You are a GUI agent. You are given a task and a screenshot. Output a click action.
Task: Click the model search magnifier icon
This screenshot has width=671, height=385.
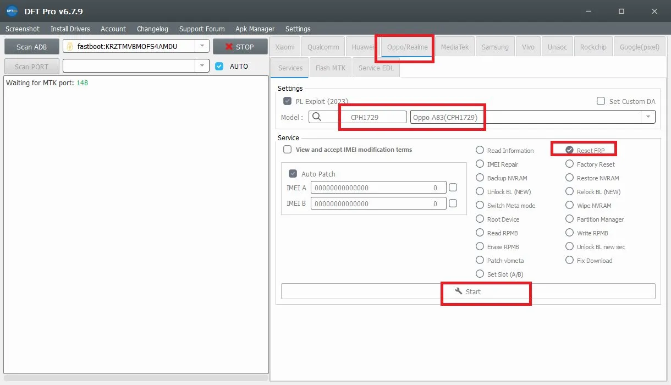(x=316, y=117)
